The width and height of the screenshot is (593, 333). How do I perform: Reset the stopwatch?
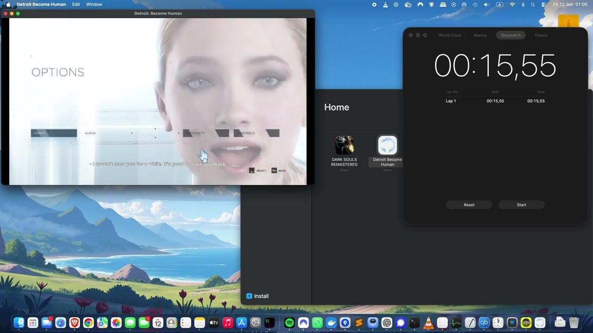click(x=469, y=205)
